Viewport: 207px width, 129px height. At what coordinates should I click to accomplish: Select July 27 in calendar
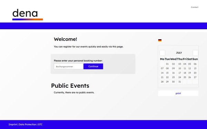[x=195, y=77]
